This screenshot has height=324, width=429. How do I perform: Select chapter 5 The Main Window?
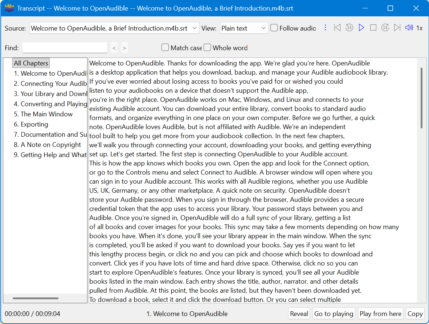pos(43,114)
